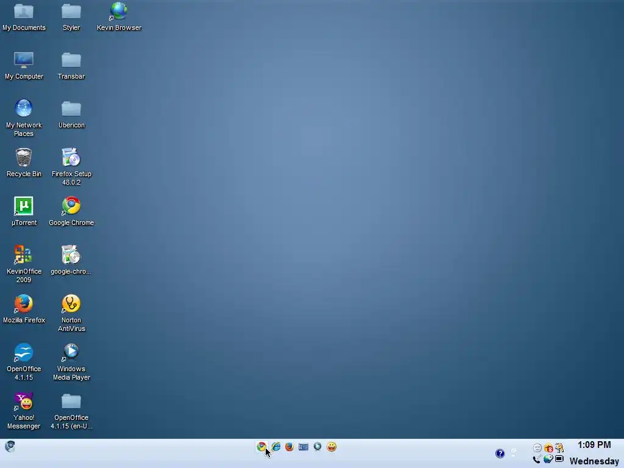Launch Firefox from the taskbar dock
The width and height of the screenshot is (624, 468).
click(289, 447)
